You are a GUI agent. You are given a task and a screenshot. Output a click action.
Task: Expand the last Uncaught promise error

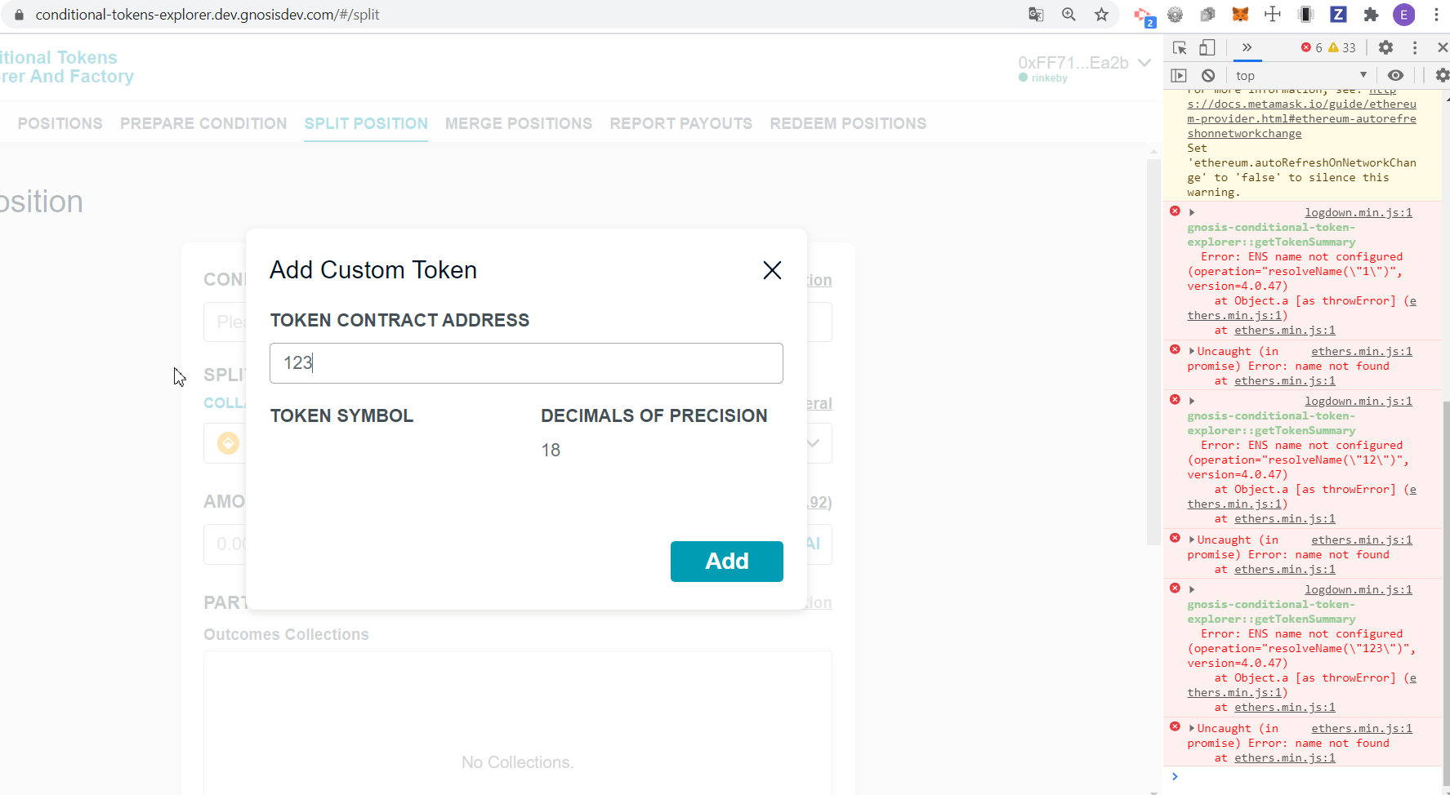tap(1192, 728)
